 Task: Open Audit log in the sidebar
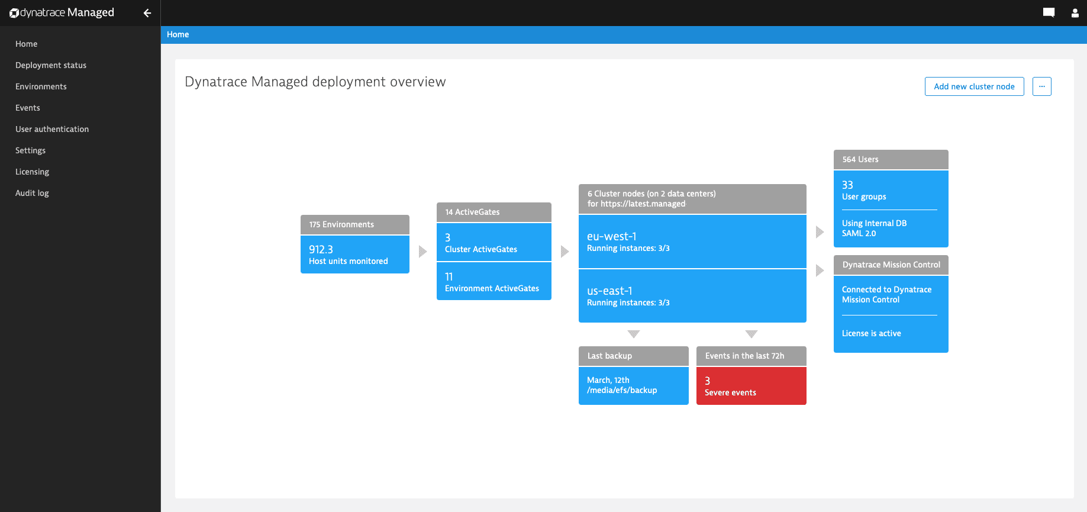tap(32, 193)
